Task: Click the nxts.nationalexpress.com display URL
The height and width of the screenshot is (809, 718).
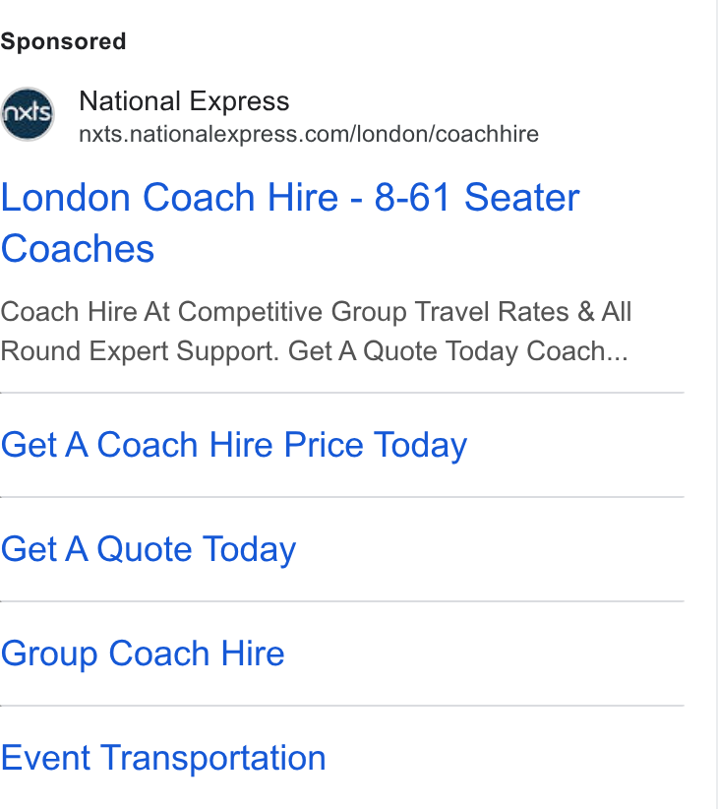Action: (309, 134)
